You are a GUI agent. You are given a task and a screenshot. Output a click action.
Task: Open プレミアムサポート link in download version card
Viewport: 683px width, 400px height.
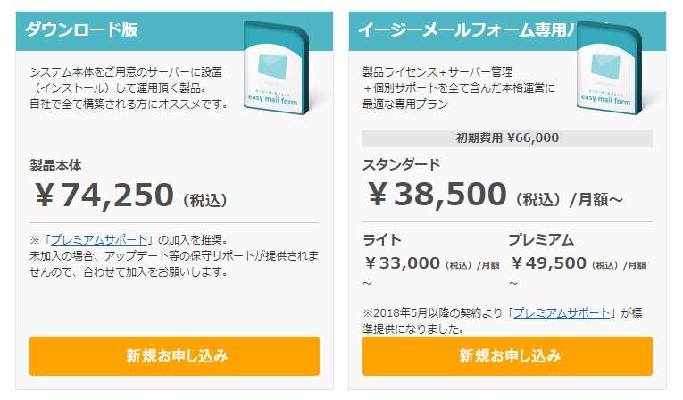coord(99,239)
